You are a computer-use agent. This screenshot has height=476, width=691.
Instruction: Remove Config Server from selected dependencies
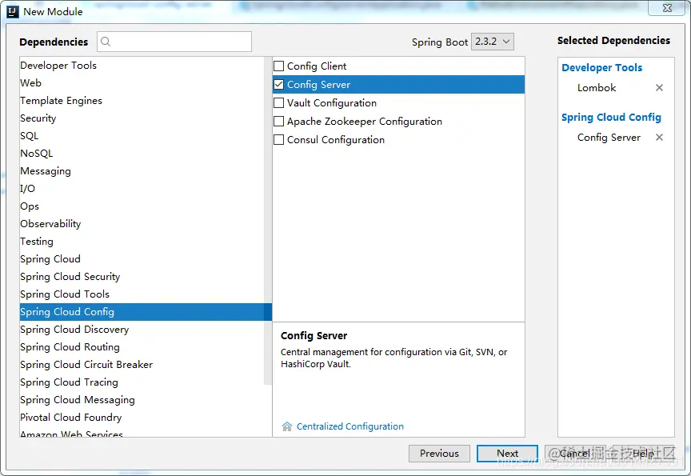click(659, 138)
